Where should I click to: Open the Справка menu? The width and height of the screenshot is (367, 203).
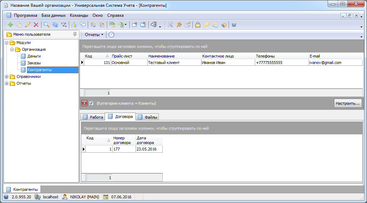tap(115, 15)
